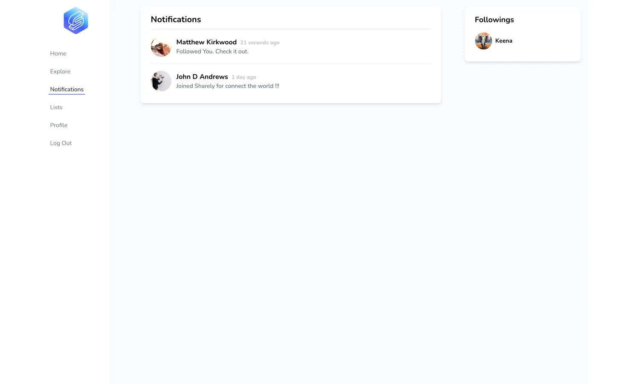The height and width of the screenshot is (384, 629).
Task: Click the "21 seconds ago" timestamp
Action: click(x=260, y=43)
